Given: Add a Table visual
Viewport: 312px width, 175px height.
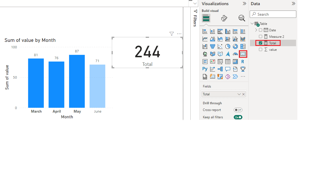Looking at the screenshot, I should [x=227, y=62].
